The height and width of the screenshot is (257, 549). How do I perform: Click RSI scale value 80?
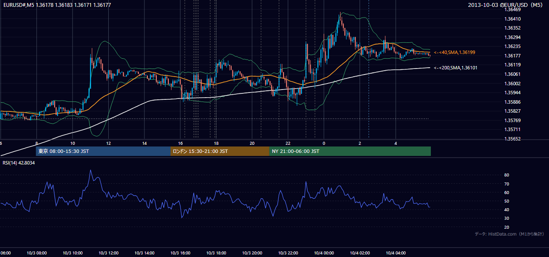tap(507, 175)
